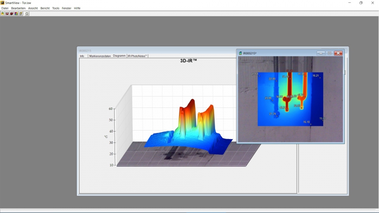This screenshot has width=379, height=213.
Task: Open the Bericht menu
Action: click(x=45, y=8)
